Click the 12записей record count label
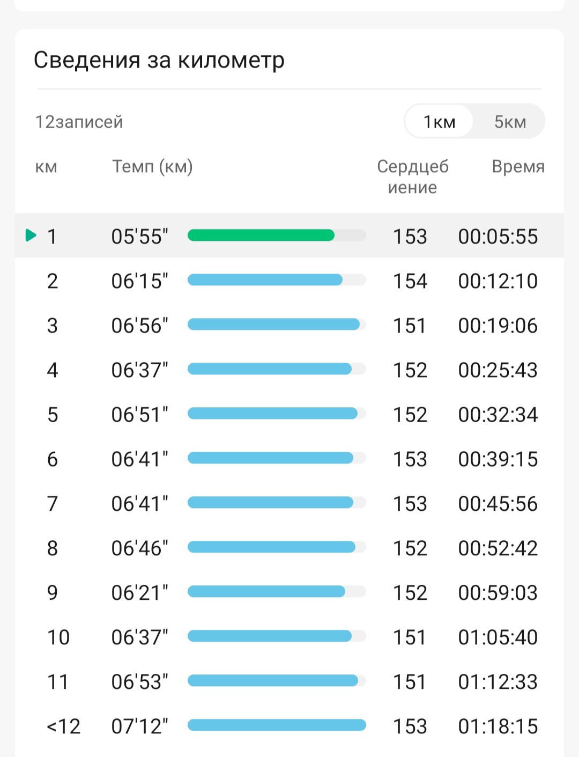Image resolution: width=579 pixels, height=757 pixels. click(79, 122)
